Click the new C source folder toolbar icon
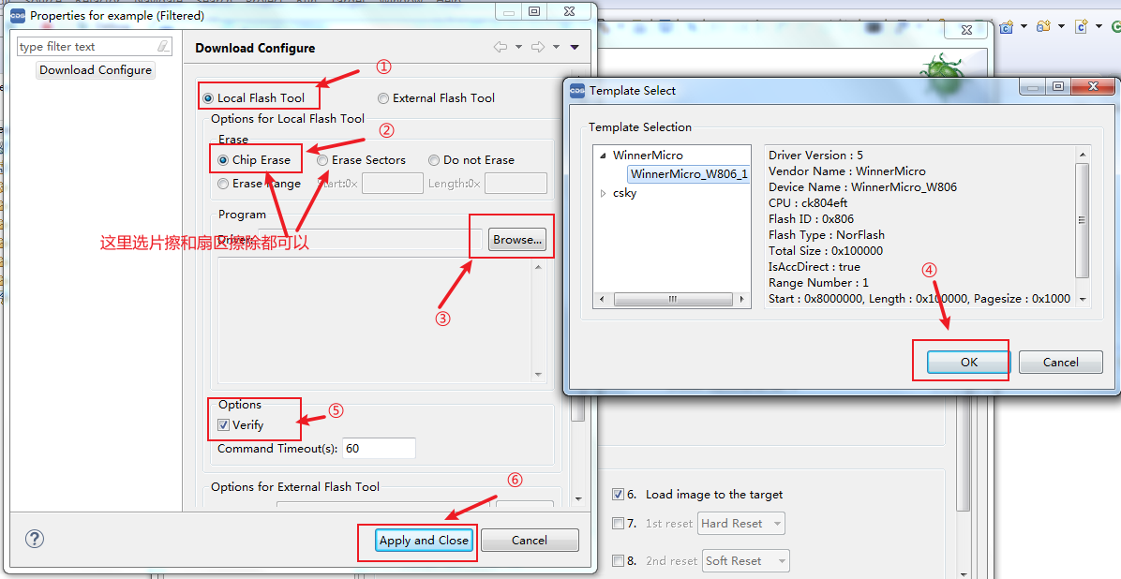The height and width of the screenshot is (579, 1121). (1044, 27)
